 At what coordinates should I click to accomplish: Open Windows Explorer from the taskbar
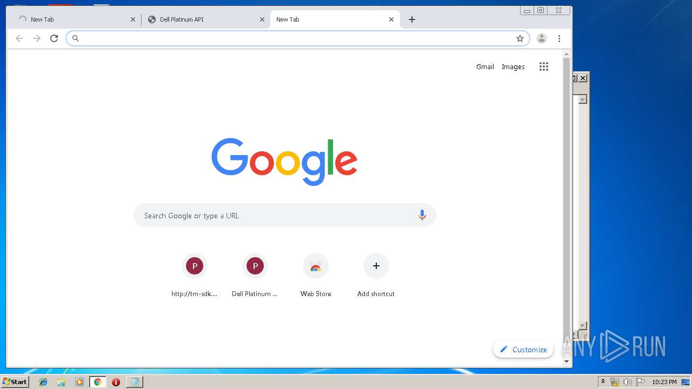pos(61,382)
